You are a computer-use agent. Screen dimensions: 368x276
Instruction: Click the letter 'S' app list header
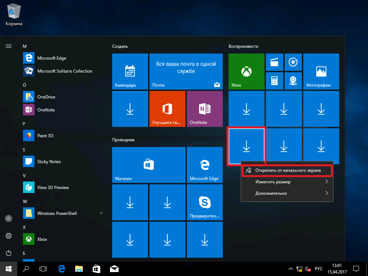[24, 149]
